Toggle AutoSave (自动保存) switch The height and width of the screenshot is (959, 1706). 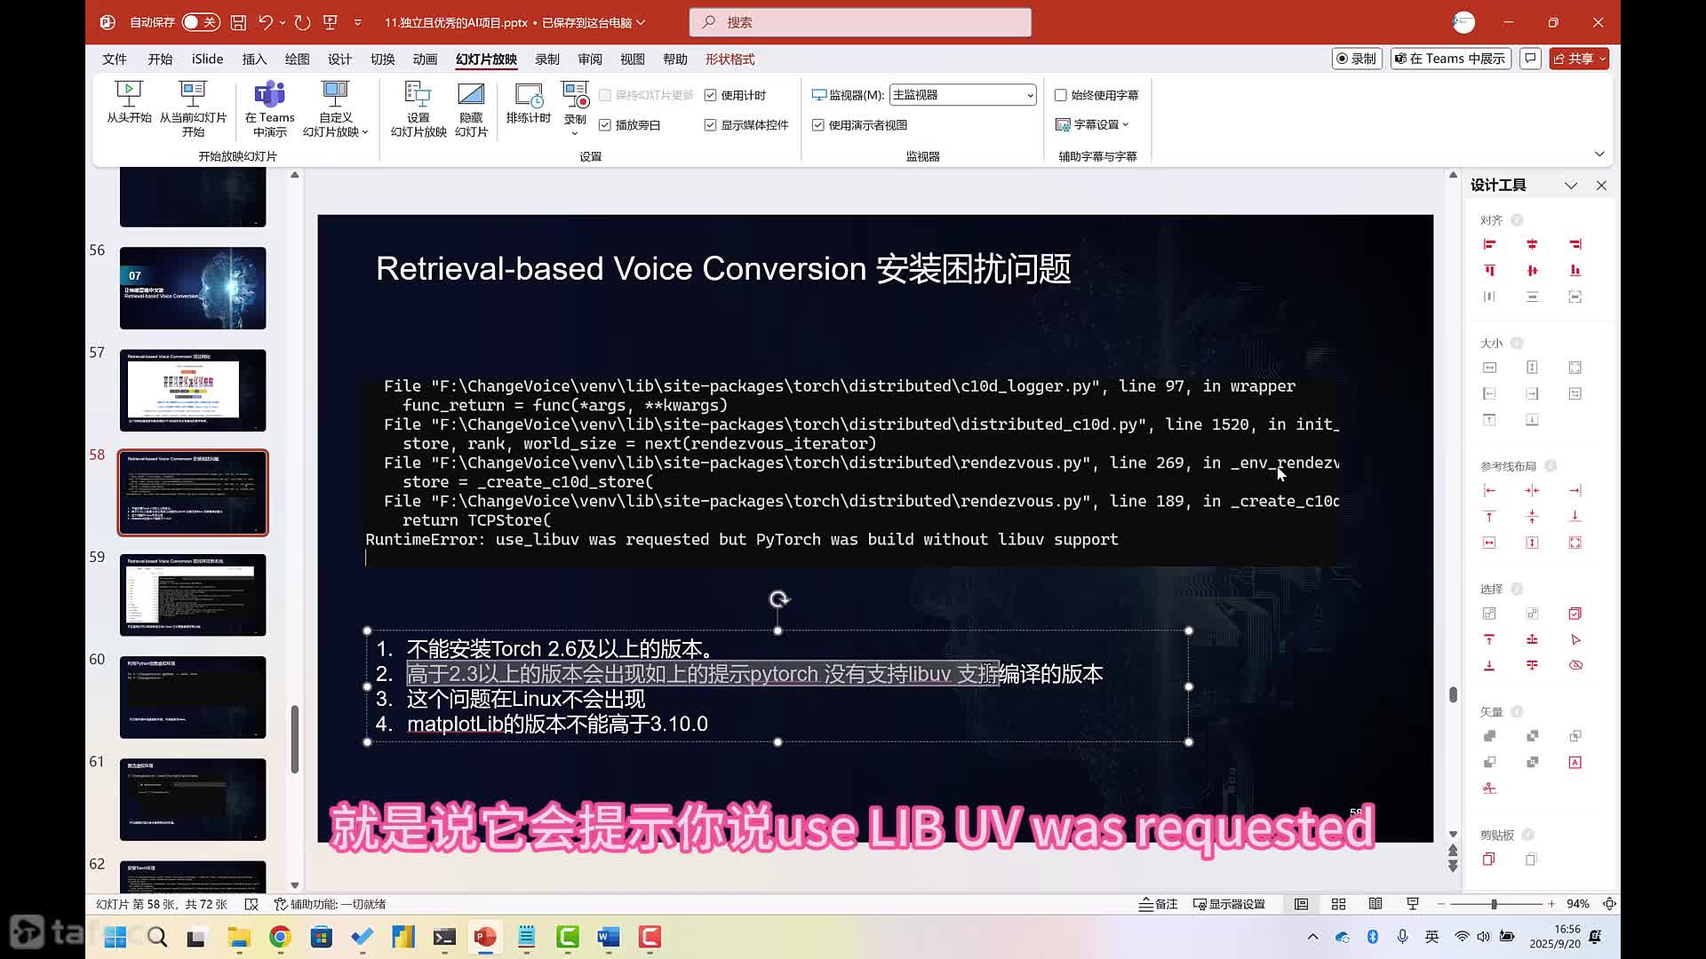tap(201, 22)
